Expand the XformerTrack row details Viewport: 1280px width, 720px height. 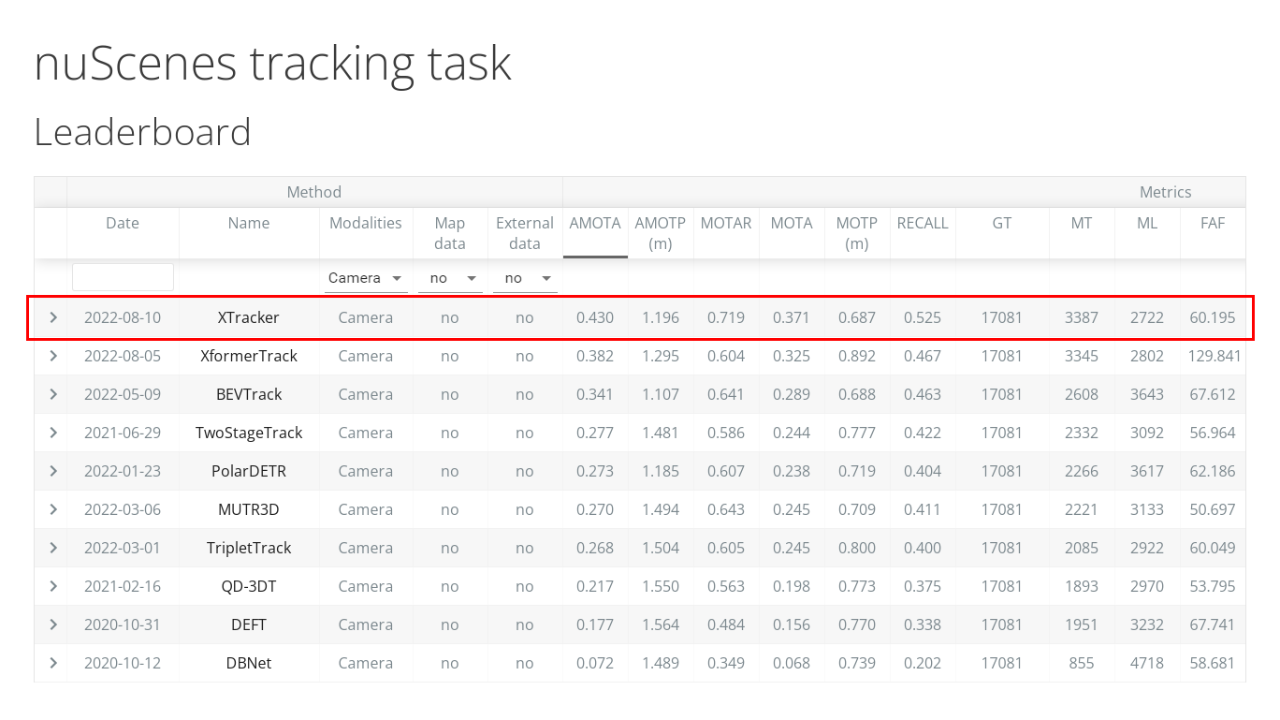53,356
